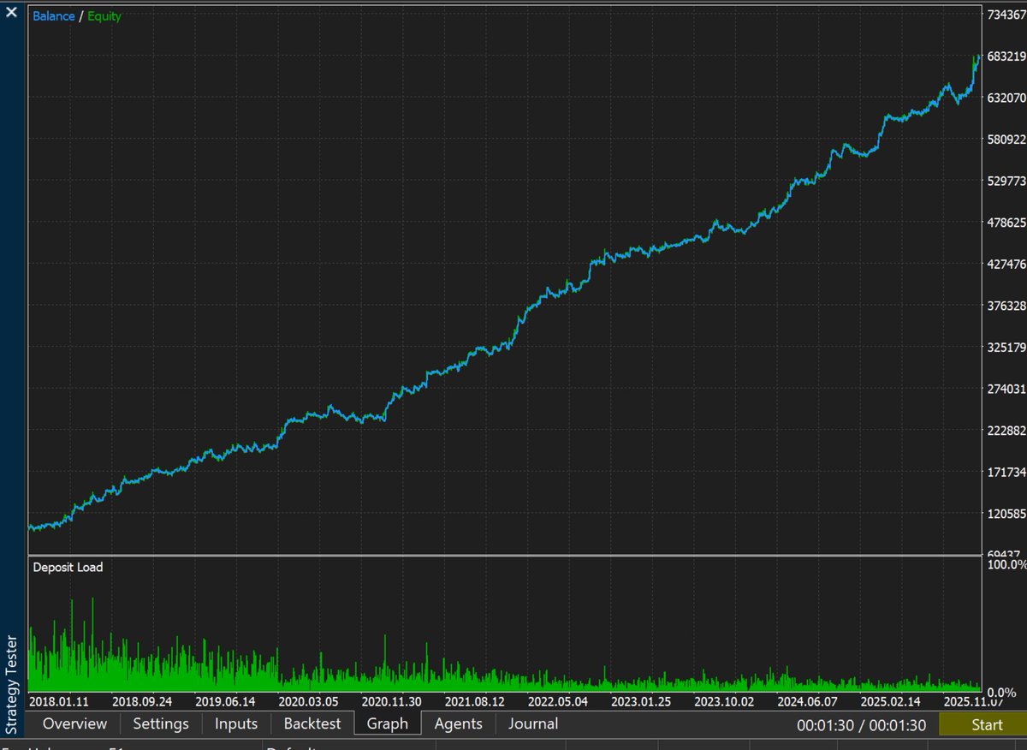Close the Strategy Tester panel

(x=11, y=15)
